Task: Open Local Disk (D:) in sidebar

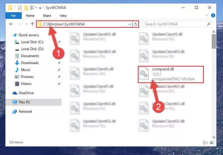Action: click(x=32, y=49)
